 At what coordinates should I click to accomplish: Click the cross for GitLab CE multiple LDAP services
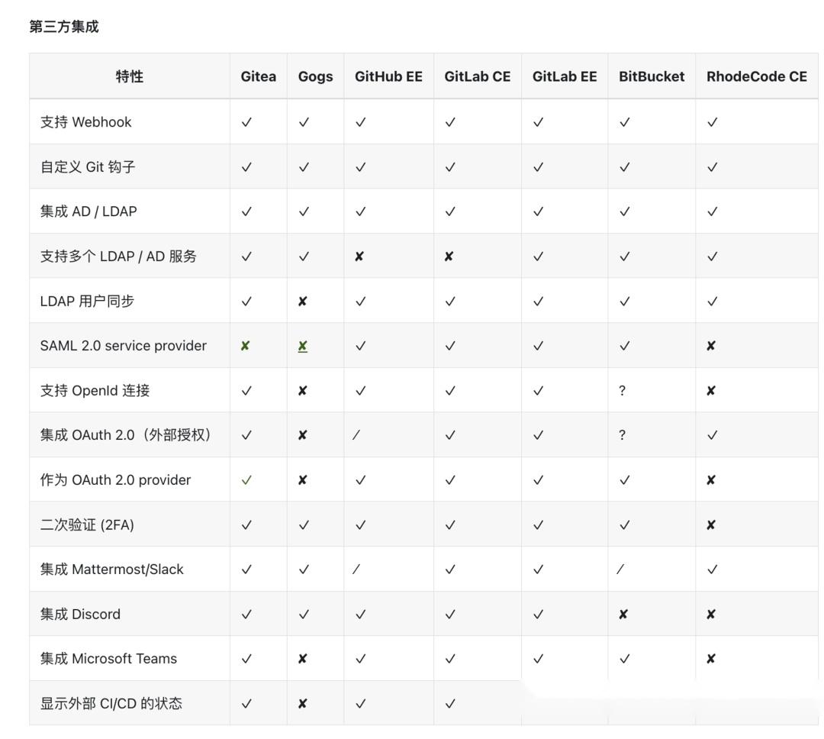(449, 256)
